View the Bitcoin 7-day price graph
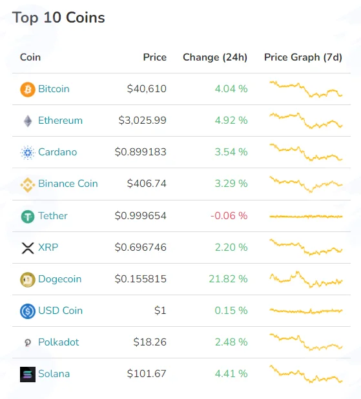Viewport: 361px width, 399px height. [306, 89]
